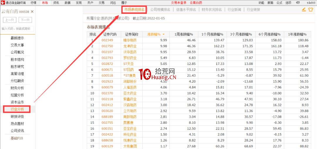Select 研报评级 in sidebar

17,117
